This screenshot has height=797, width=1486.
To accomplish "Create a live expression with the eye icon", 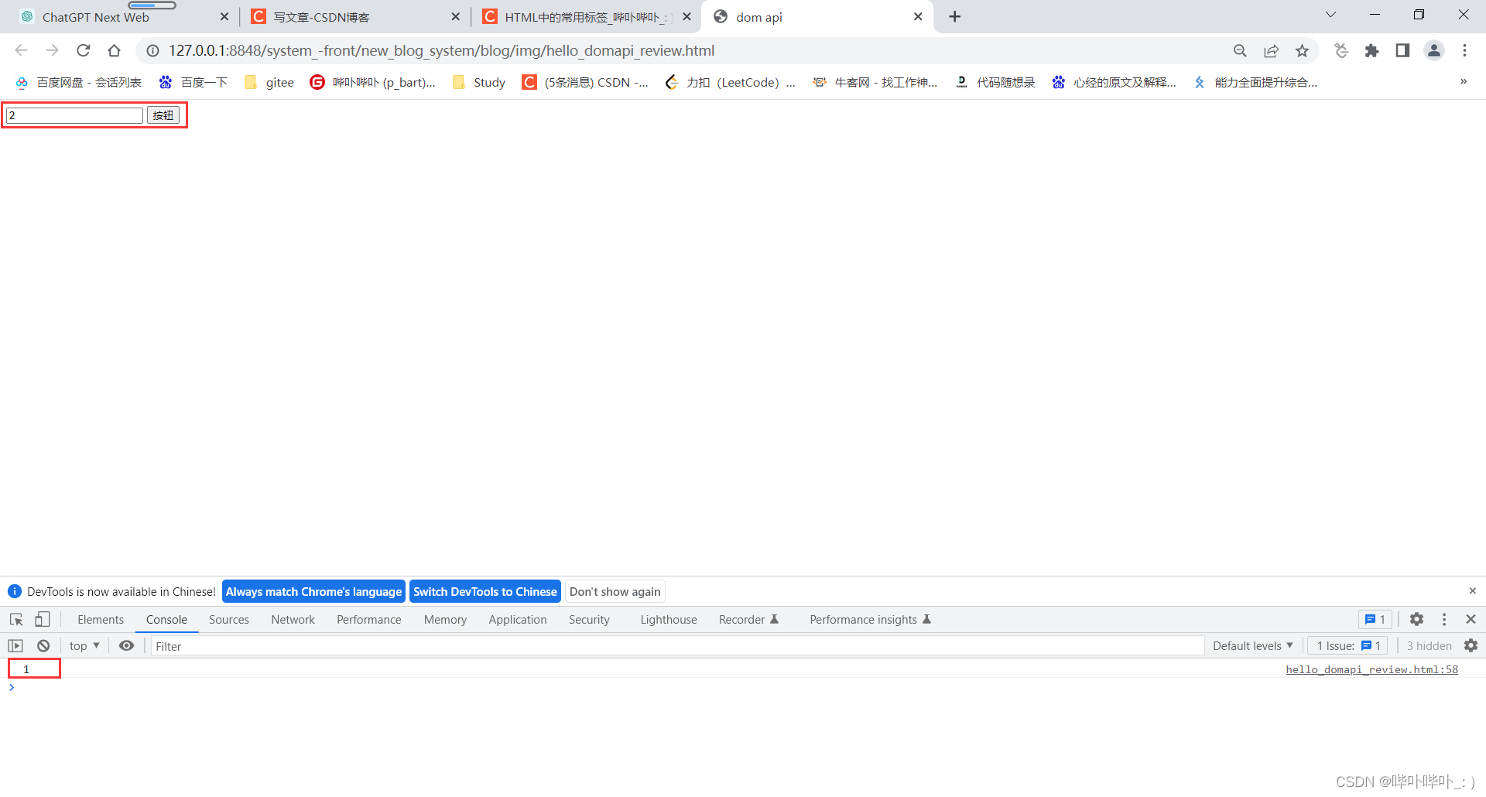I will coord(126,645).
